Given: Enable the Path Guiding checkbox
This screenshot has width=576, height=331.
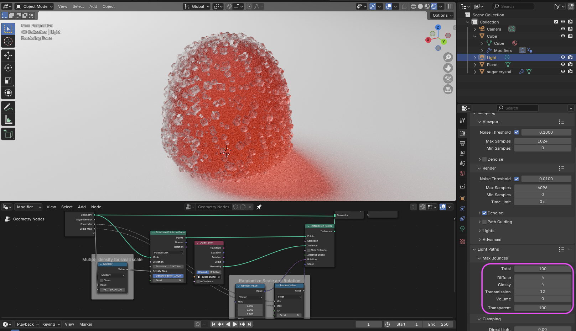Looking at the screenshot, I should pos(484,222).
